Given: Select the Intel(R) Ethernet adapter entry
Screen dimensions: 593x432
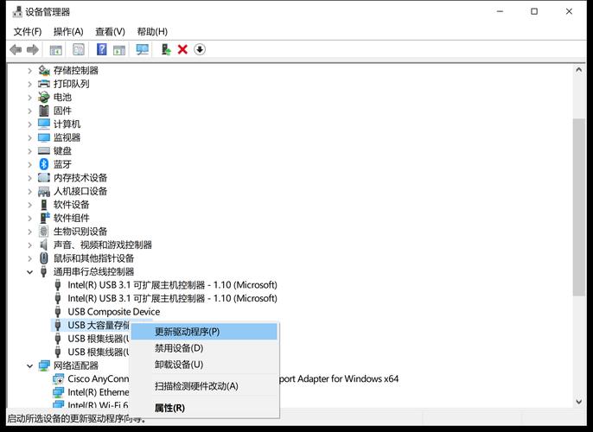Looking at the screenshot, I should [x=98, y=392].
